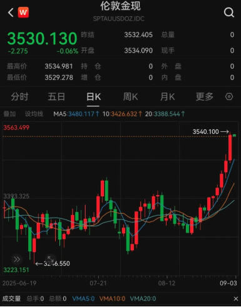241x307 pixels.
Task: Tap the tall red candle near 3540.100
Action: point(230,148)
